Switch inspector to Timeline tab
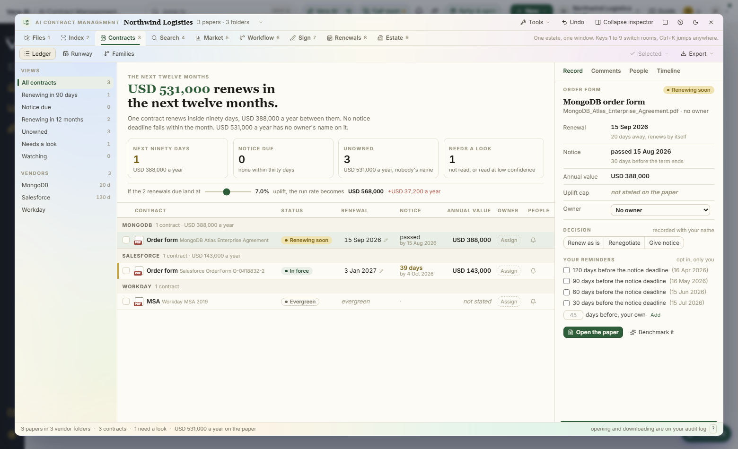The height and width of the screenshot is (449, 738). [668, 71]
